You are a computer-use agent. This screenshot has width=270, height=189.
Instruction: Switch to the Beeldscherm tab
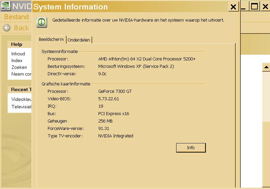click(51, 39)
